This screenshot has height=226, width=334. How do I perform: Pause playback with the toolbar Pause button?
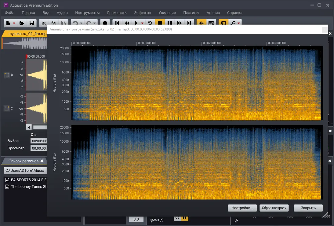coord(169,23)
